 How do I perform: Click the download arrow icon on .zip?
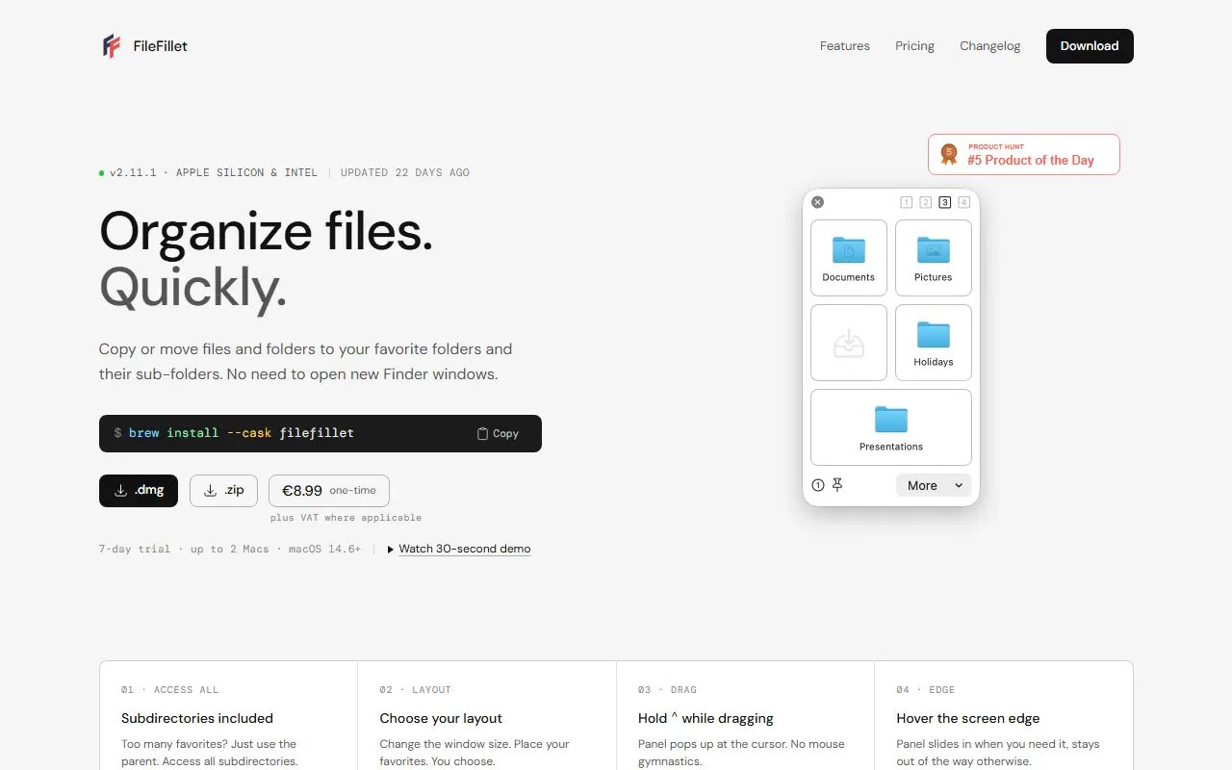(210, 491)
